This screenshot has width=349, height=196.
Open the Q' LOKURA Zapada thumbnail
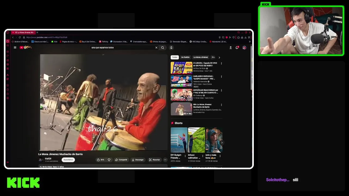pos(181,68)
